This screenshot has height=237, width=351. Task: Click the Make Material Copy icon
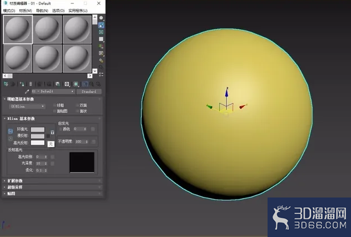point(39,84)
